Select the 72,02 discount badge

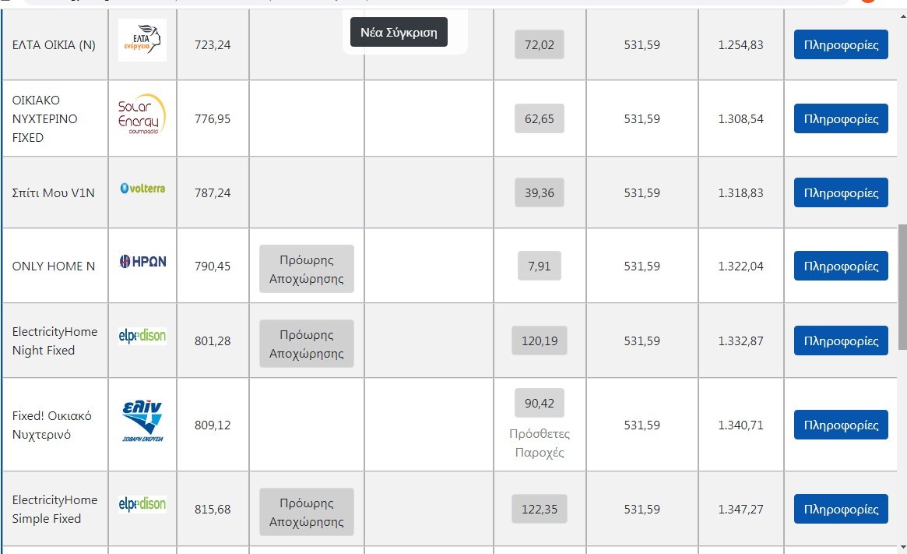coord(539,44)
